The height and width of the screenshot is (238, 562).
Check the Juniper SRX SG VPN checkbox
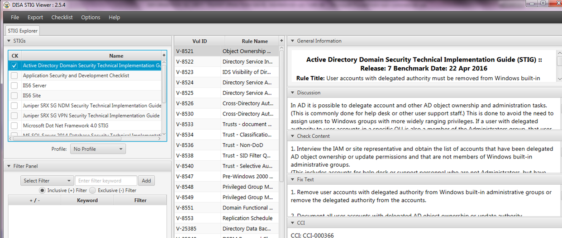(x=14, y=115)
